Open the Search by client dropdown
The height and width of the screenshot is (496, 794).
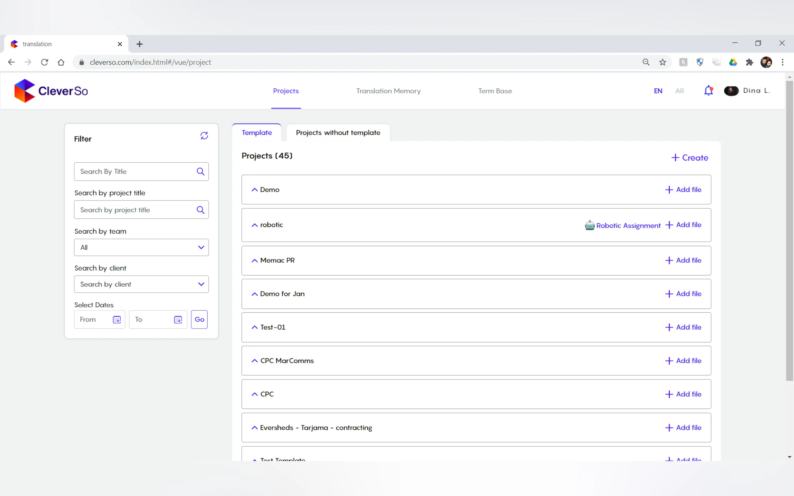(141, 285)
